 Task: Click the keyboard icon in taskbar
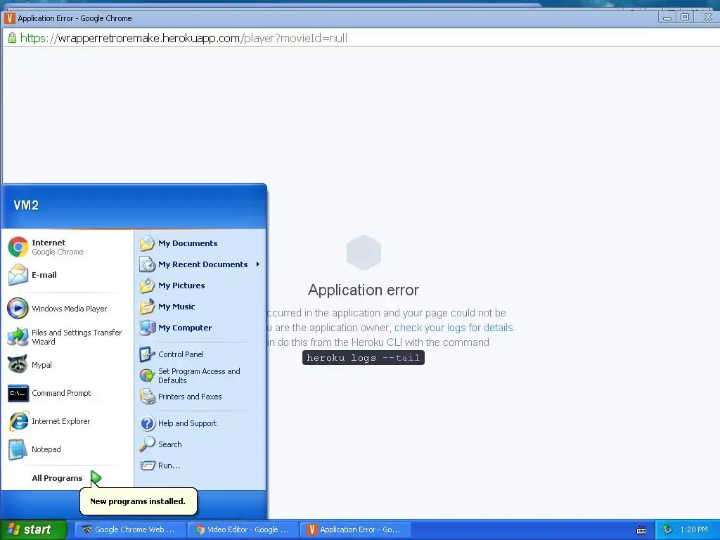[x=641, y=530]
